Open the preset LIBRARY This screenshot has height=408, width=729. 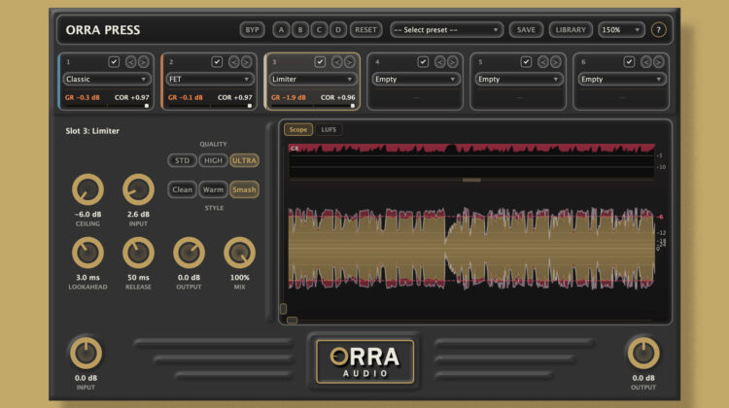coord(571,30)
